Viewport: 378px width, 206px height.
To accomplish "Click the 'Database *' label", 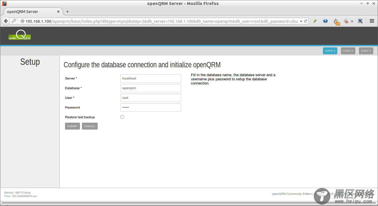I will (x=73, y=88).
